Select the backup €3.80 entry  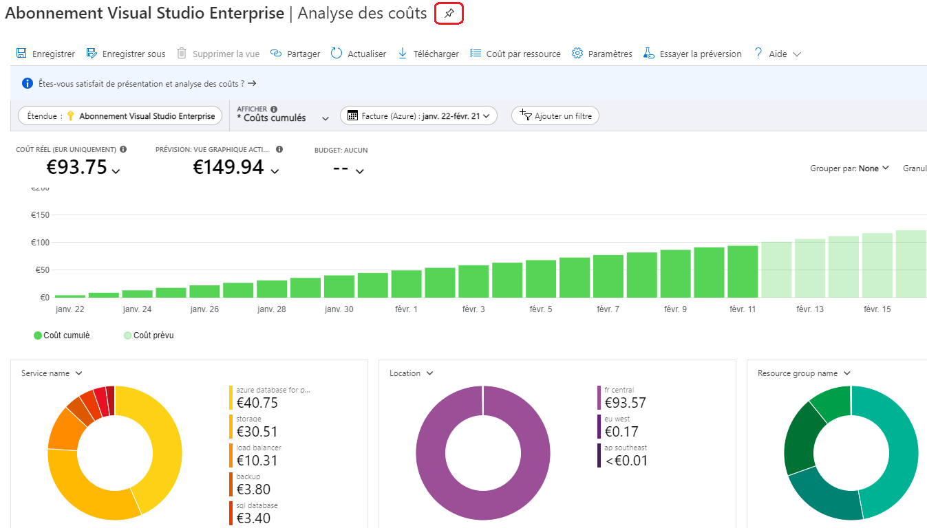253,484
